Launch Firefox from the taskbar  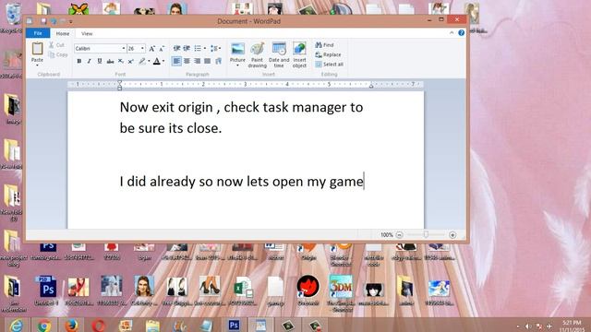click(71, 326)
